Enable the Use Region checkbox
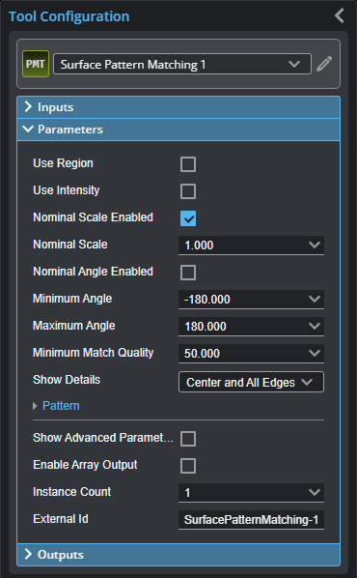357x578 pixels. click(188, 164)
